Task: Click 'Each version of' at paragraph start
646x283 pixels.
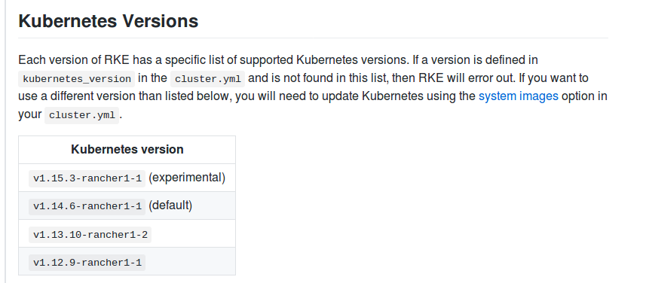Action: (60, 60)
